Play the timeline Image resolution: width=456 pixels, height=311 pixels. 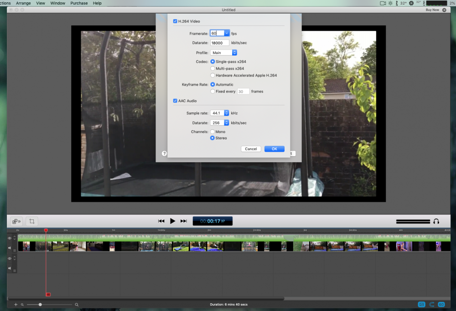[172, 221]
